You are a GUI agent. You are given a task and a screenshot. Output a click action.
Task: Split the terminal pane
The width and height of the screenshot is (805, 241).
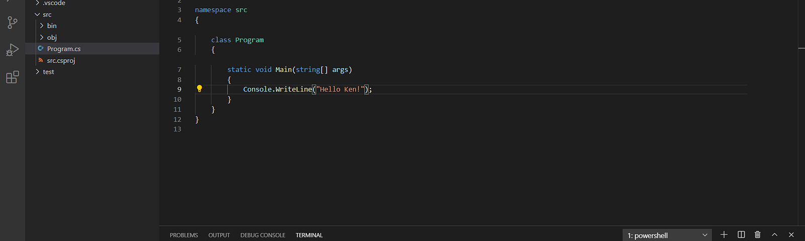[x=741, y=234]
